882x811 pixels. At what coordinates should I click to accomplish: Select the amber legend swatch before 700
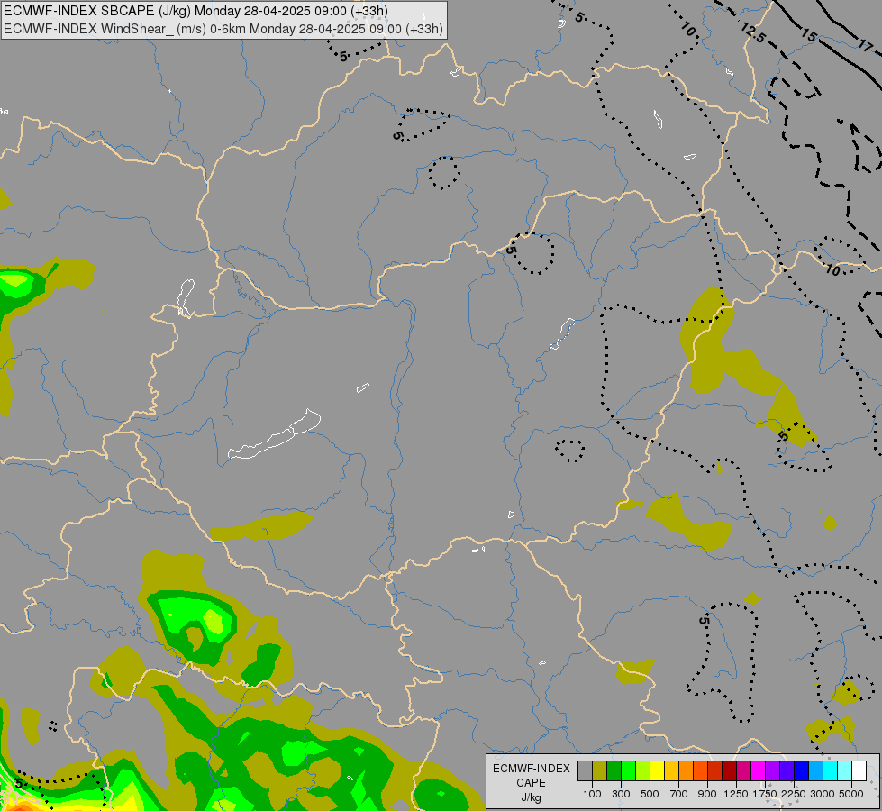(671, 770)
